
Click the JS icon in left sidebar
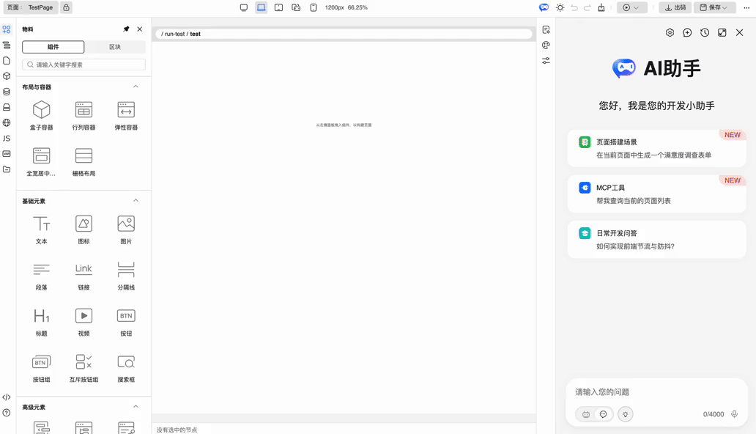(6, 139)
